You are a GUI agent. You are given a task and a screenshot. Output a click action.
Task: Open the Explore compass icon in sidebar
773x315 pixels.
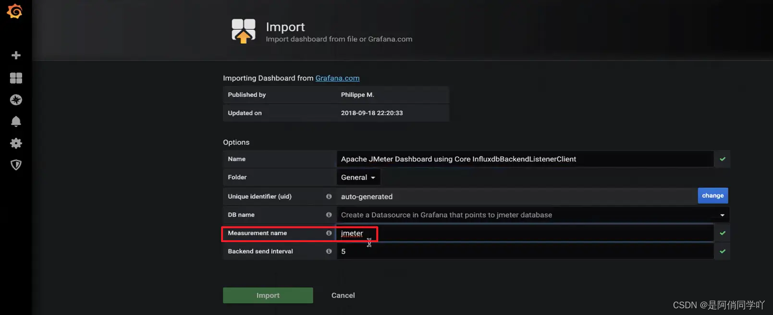click(x=16, y=100)
